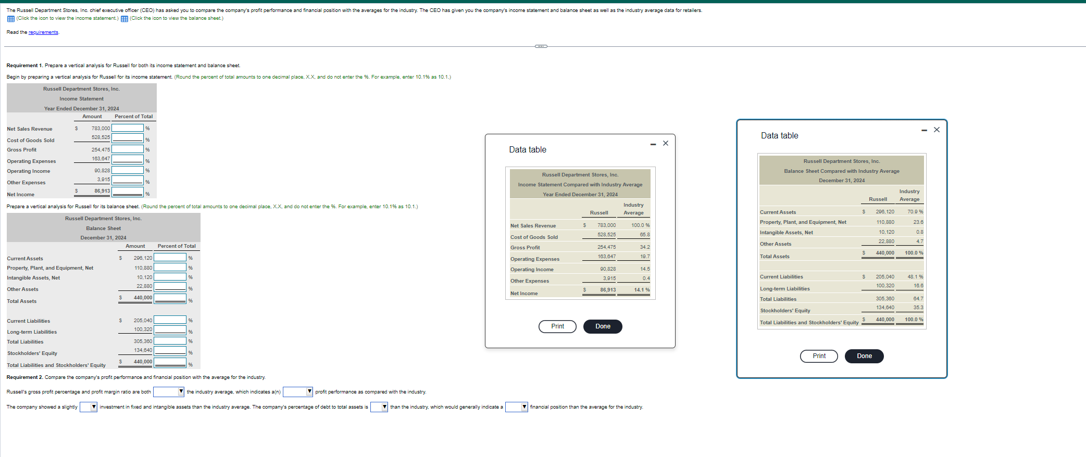
Task: Click Other Assets percent field
Action: (x=170, y=287)
